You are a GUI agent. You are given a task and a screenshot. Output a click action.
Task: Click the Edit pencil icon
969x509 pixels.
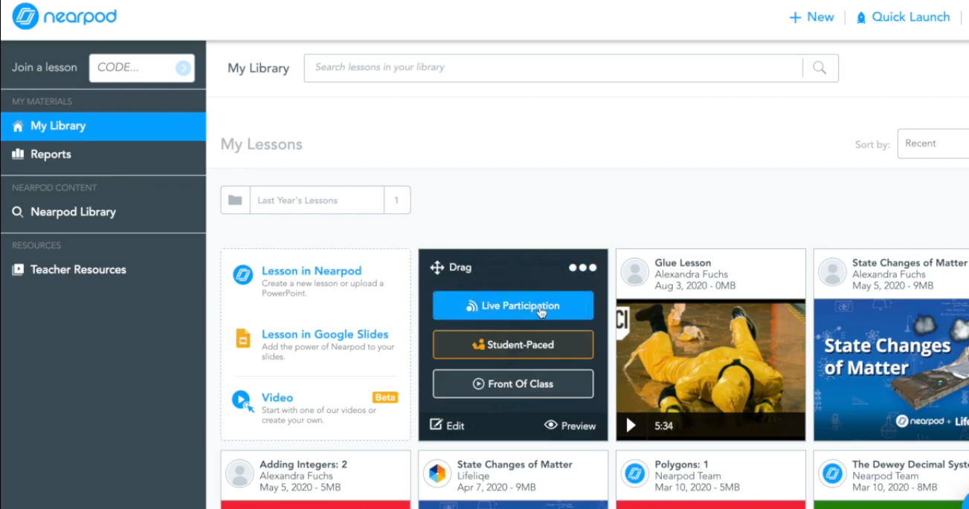436,424
